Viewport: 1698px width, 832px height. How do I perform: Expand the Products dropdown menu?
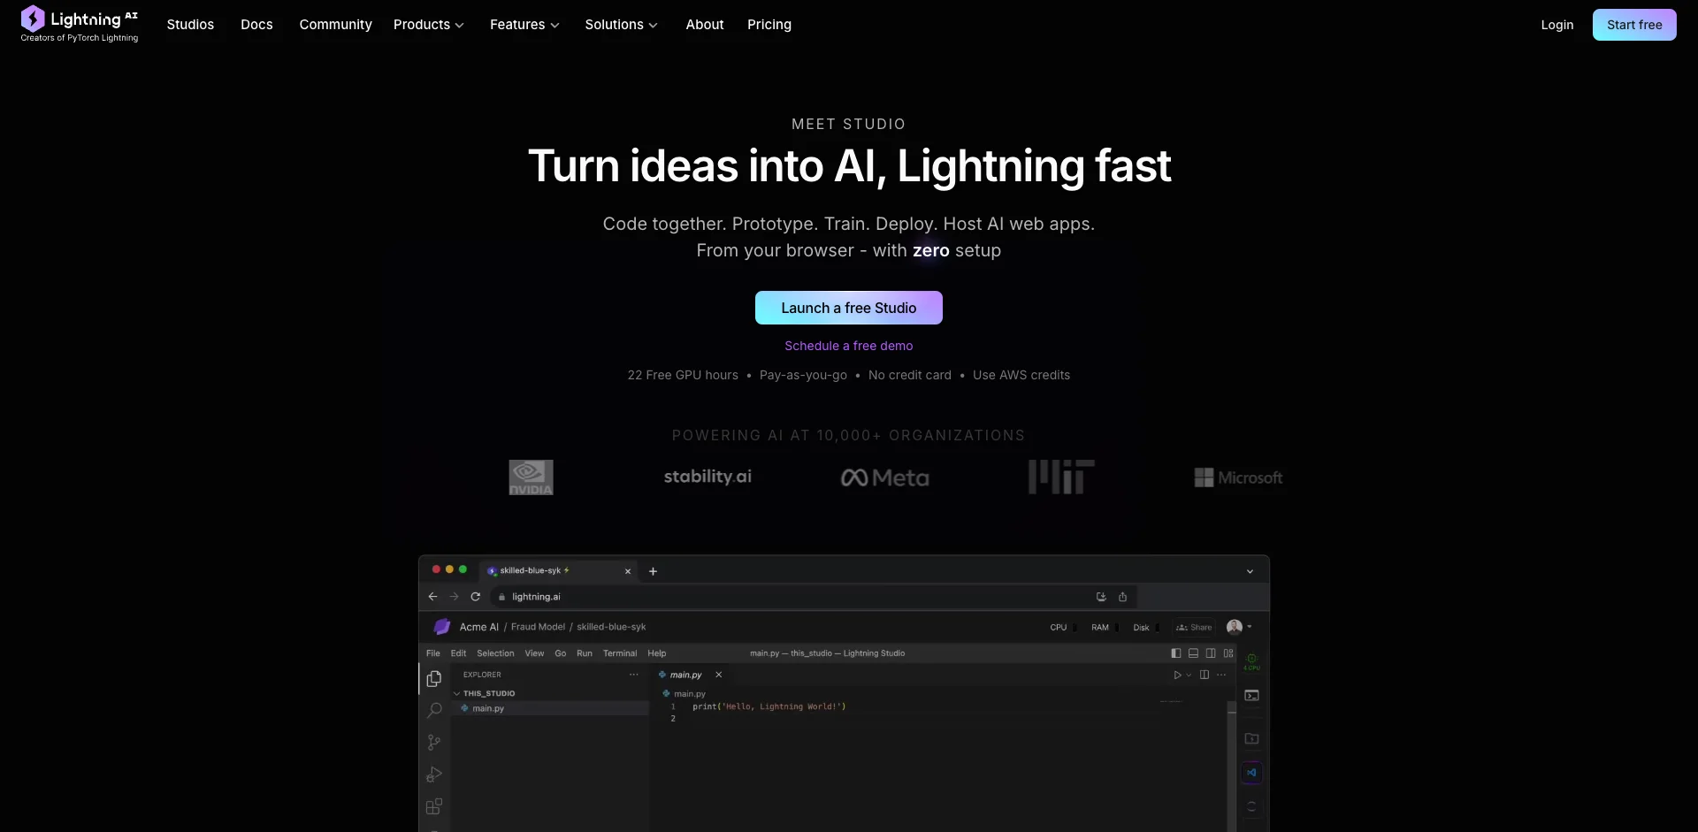point(429,25)
